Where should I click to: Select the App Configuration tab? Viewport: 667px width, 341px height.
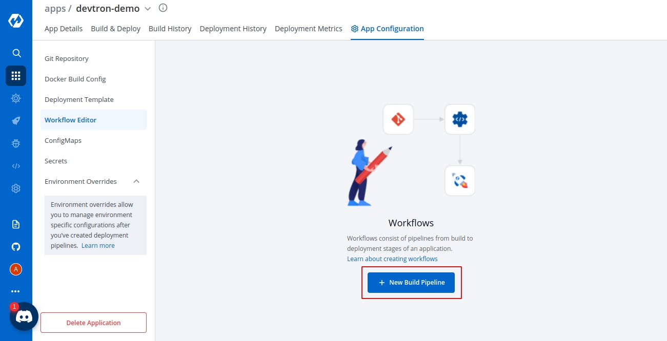click(x=387, y=29)
